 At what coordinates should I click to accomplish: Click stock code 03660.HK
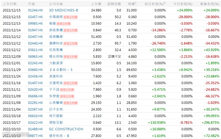35,70
